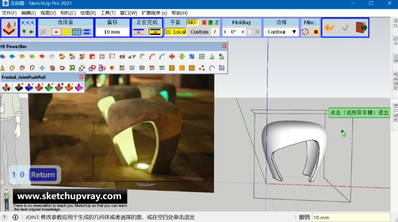Toggle the blue grid all-connected faces selection mode
This screenshot has width=398, height=222.
point(77,32)
